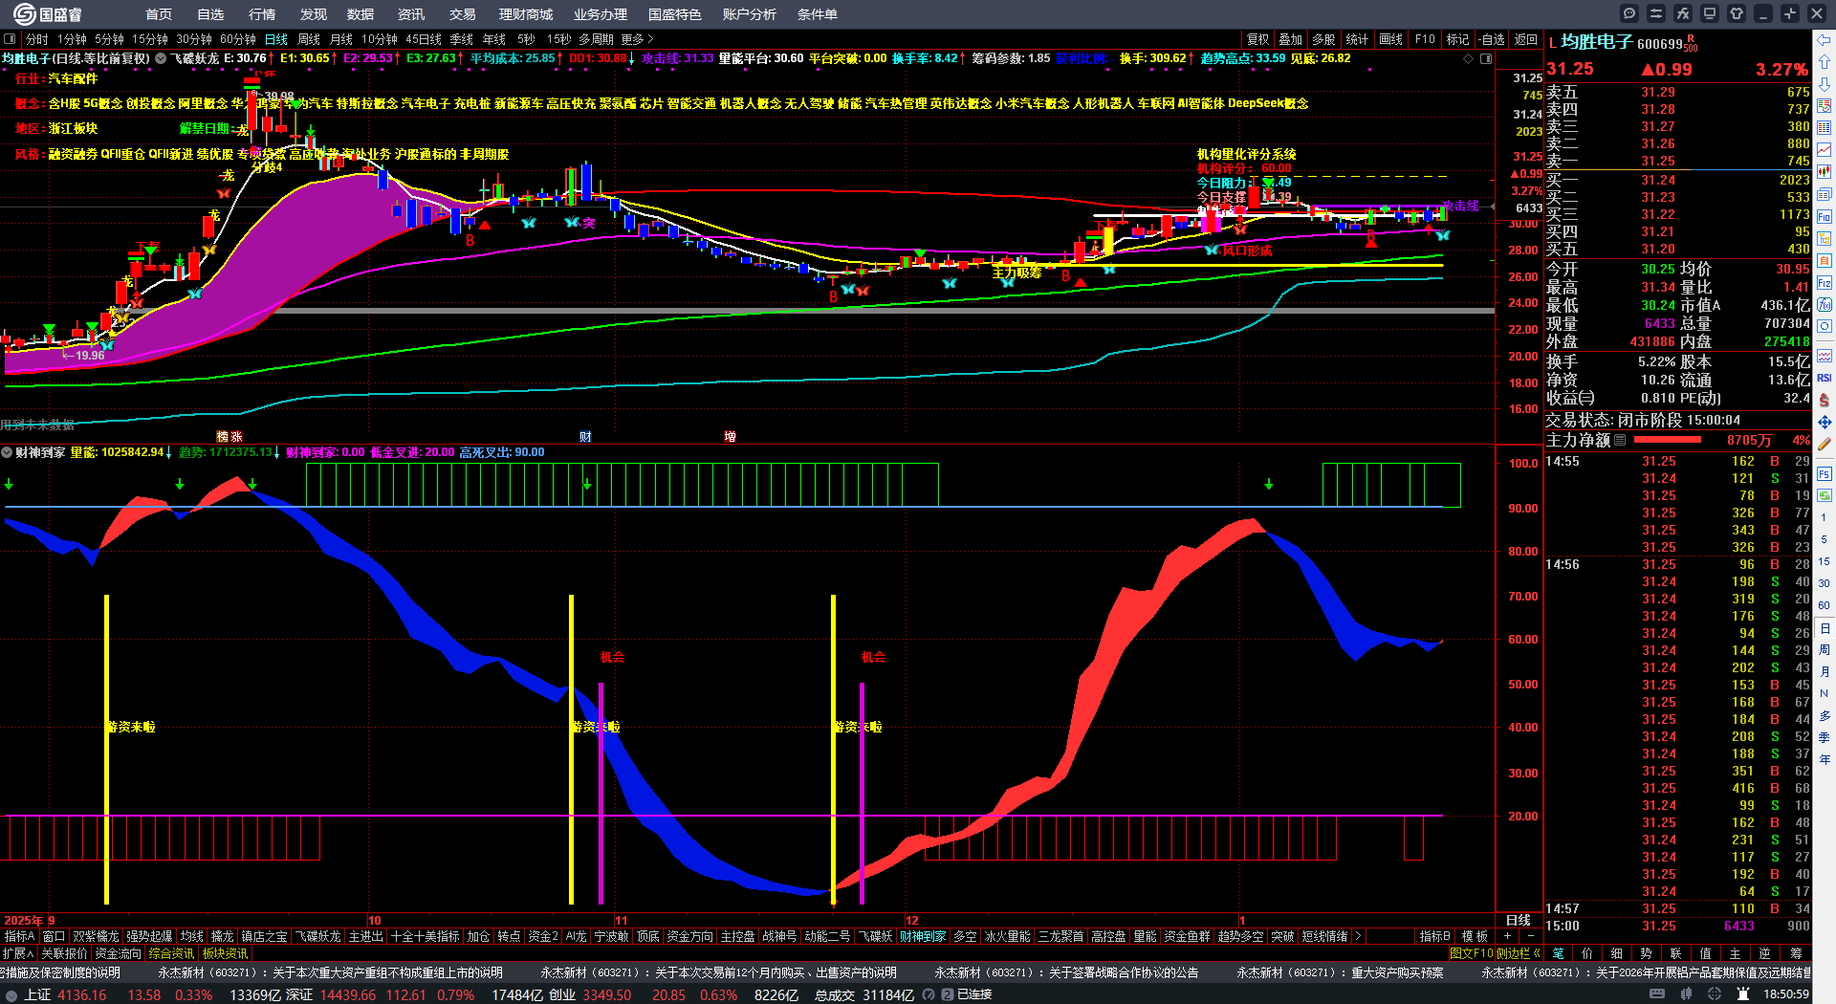
Task: Click the RSI indicator icon in sidebar
Action: coord(1825,378)
